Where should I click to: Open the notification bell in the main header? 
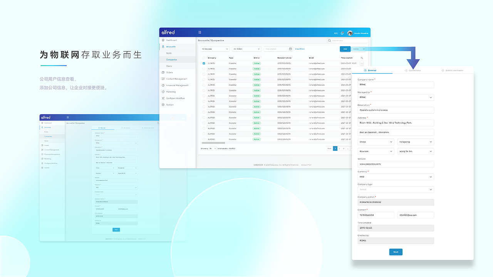pyautogui.click(x=342, y=33)
